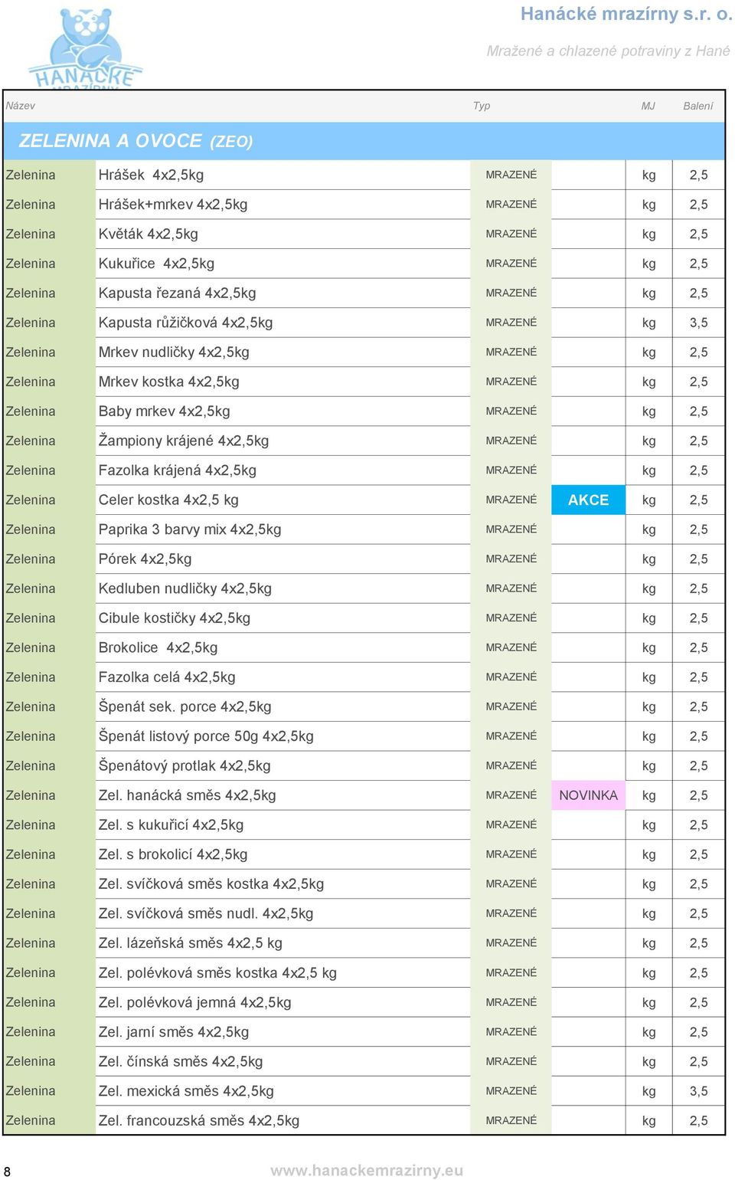
Task: Click the kg unit cell for francouzská směs
Action: [648, 1121]
